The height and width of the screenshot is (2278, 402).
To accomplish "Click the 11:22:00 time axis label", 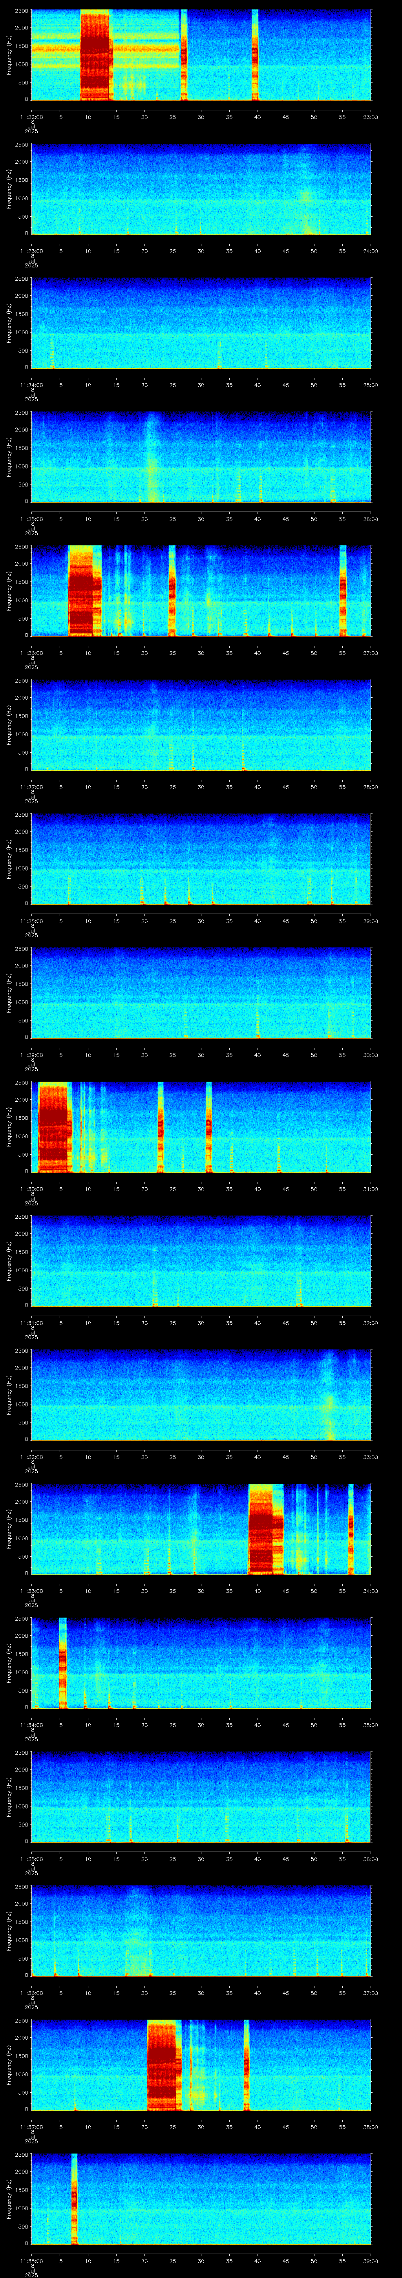I will point(31,117).
